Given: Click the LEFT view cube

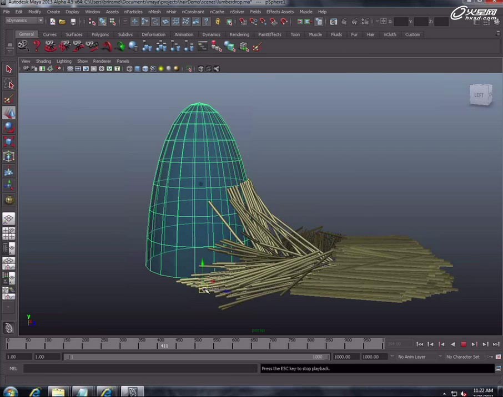Looking at the screenshot, I should (479, 95).
